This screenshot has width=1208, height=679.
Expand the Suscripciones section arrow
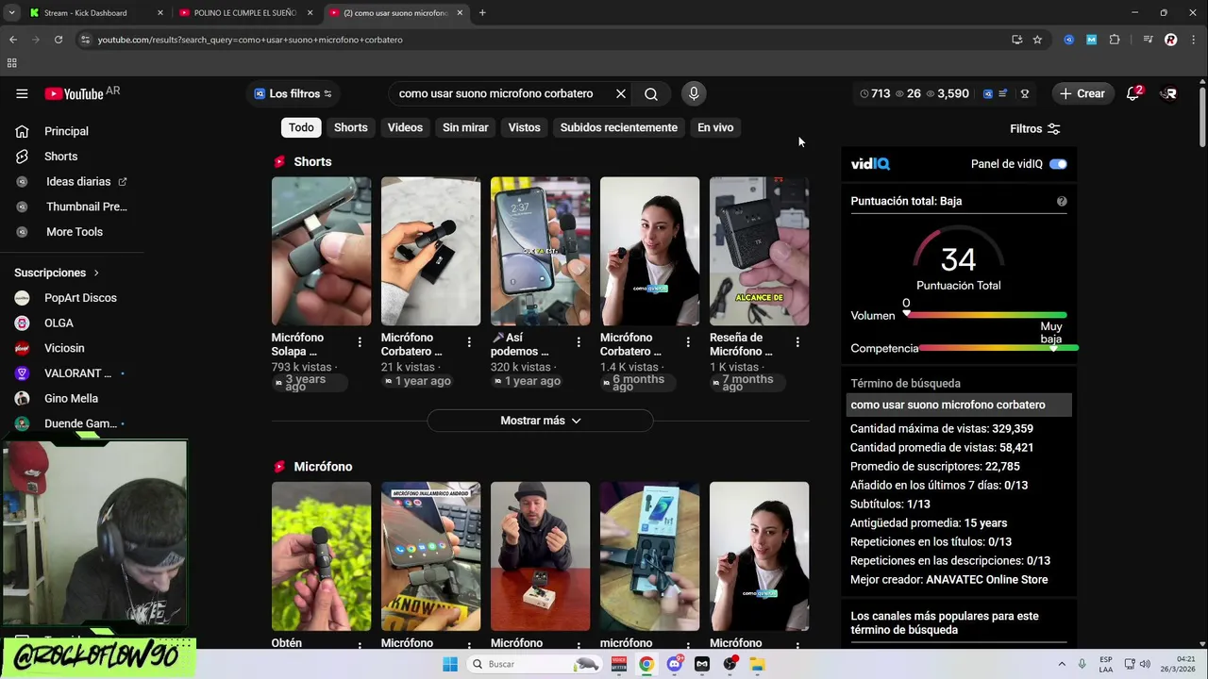pos(95,273)
